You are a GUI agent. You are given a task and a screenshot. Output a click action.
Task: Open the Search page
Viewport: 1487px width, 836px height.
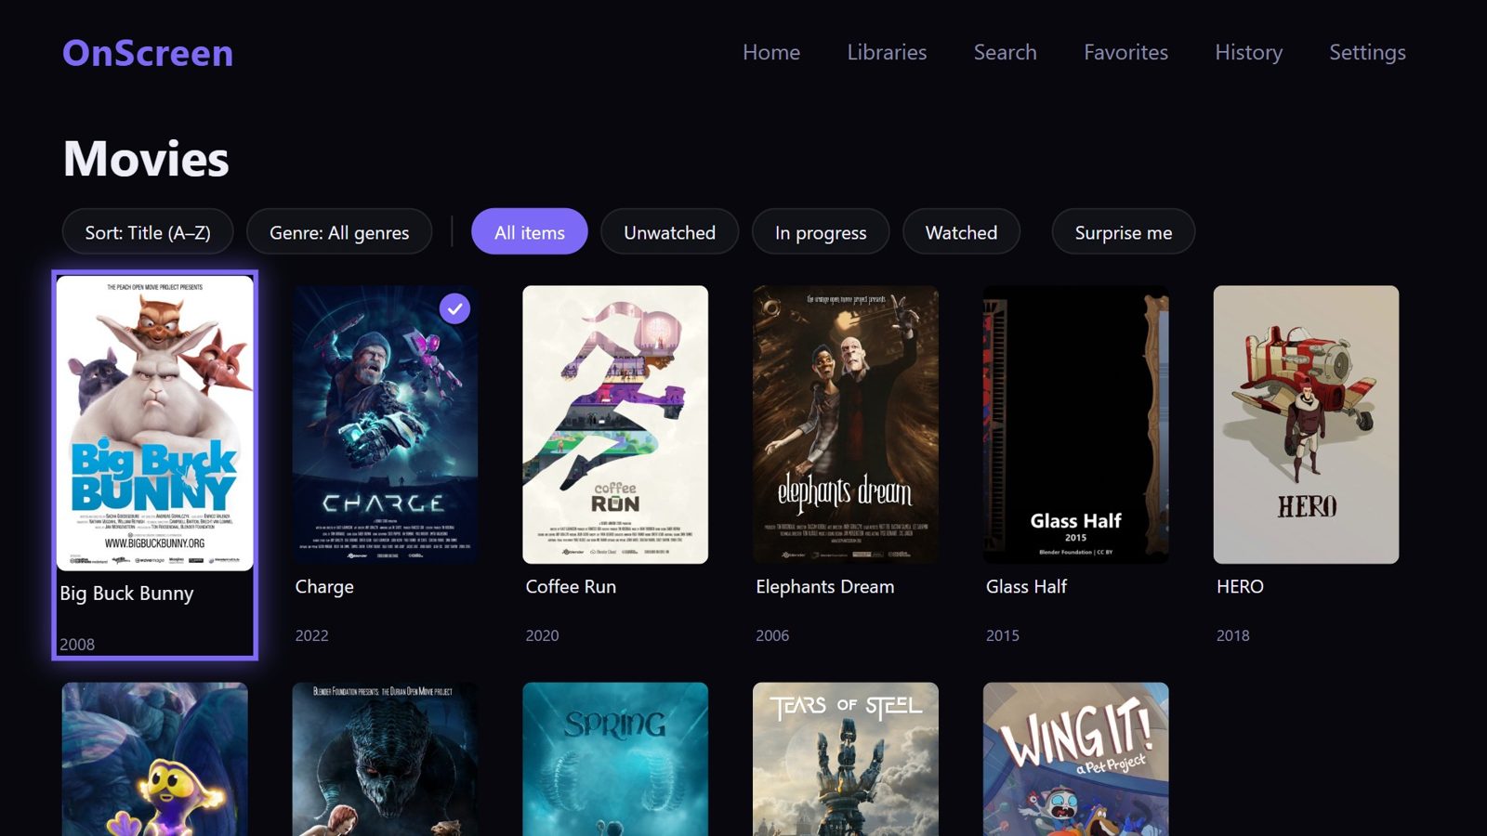(1005, 52)
